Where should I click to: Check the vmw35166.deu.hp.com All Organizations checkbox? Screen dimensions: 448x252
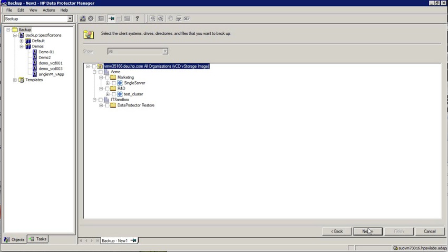[94, 66]
